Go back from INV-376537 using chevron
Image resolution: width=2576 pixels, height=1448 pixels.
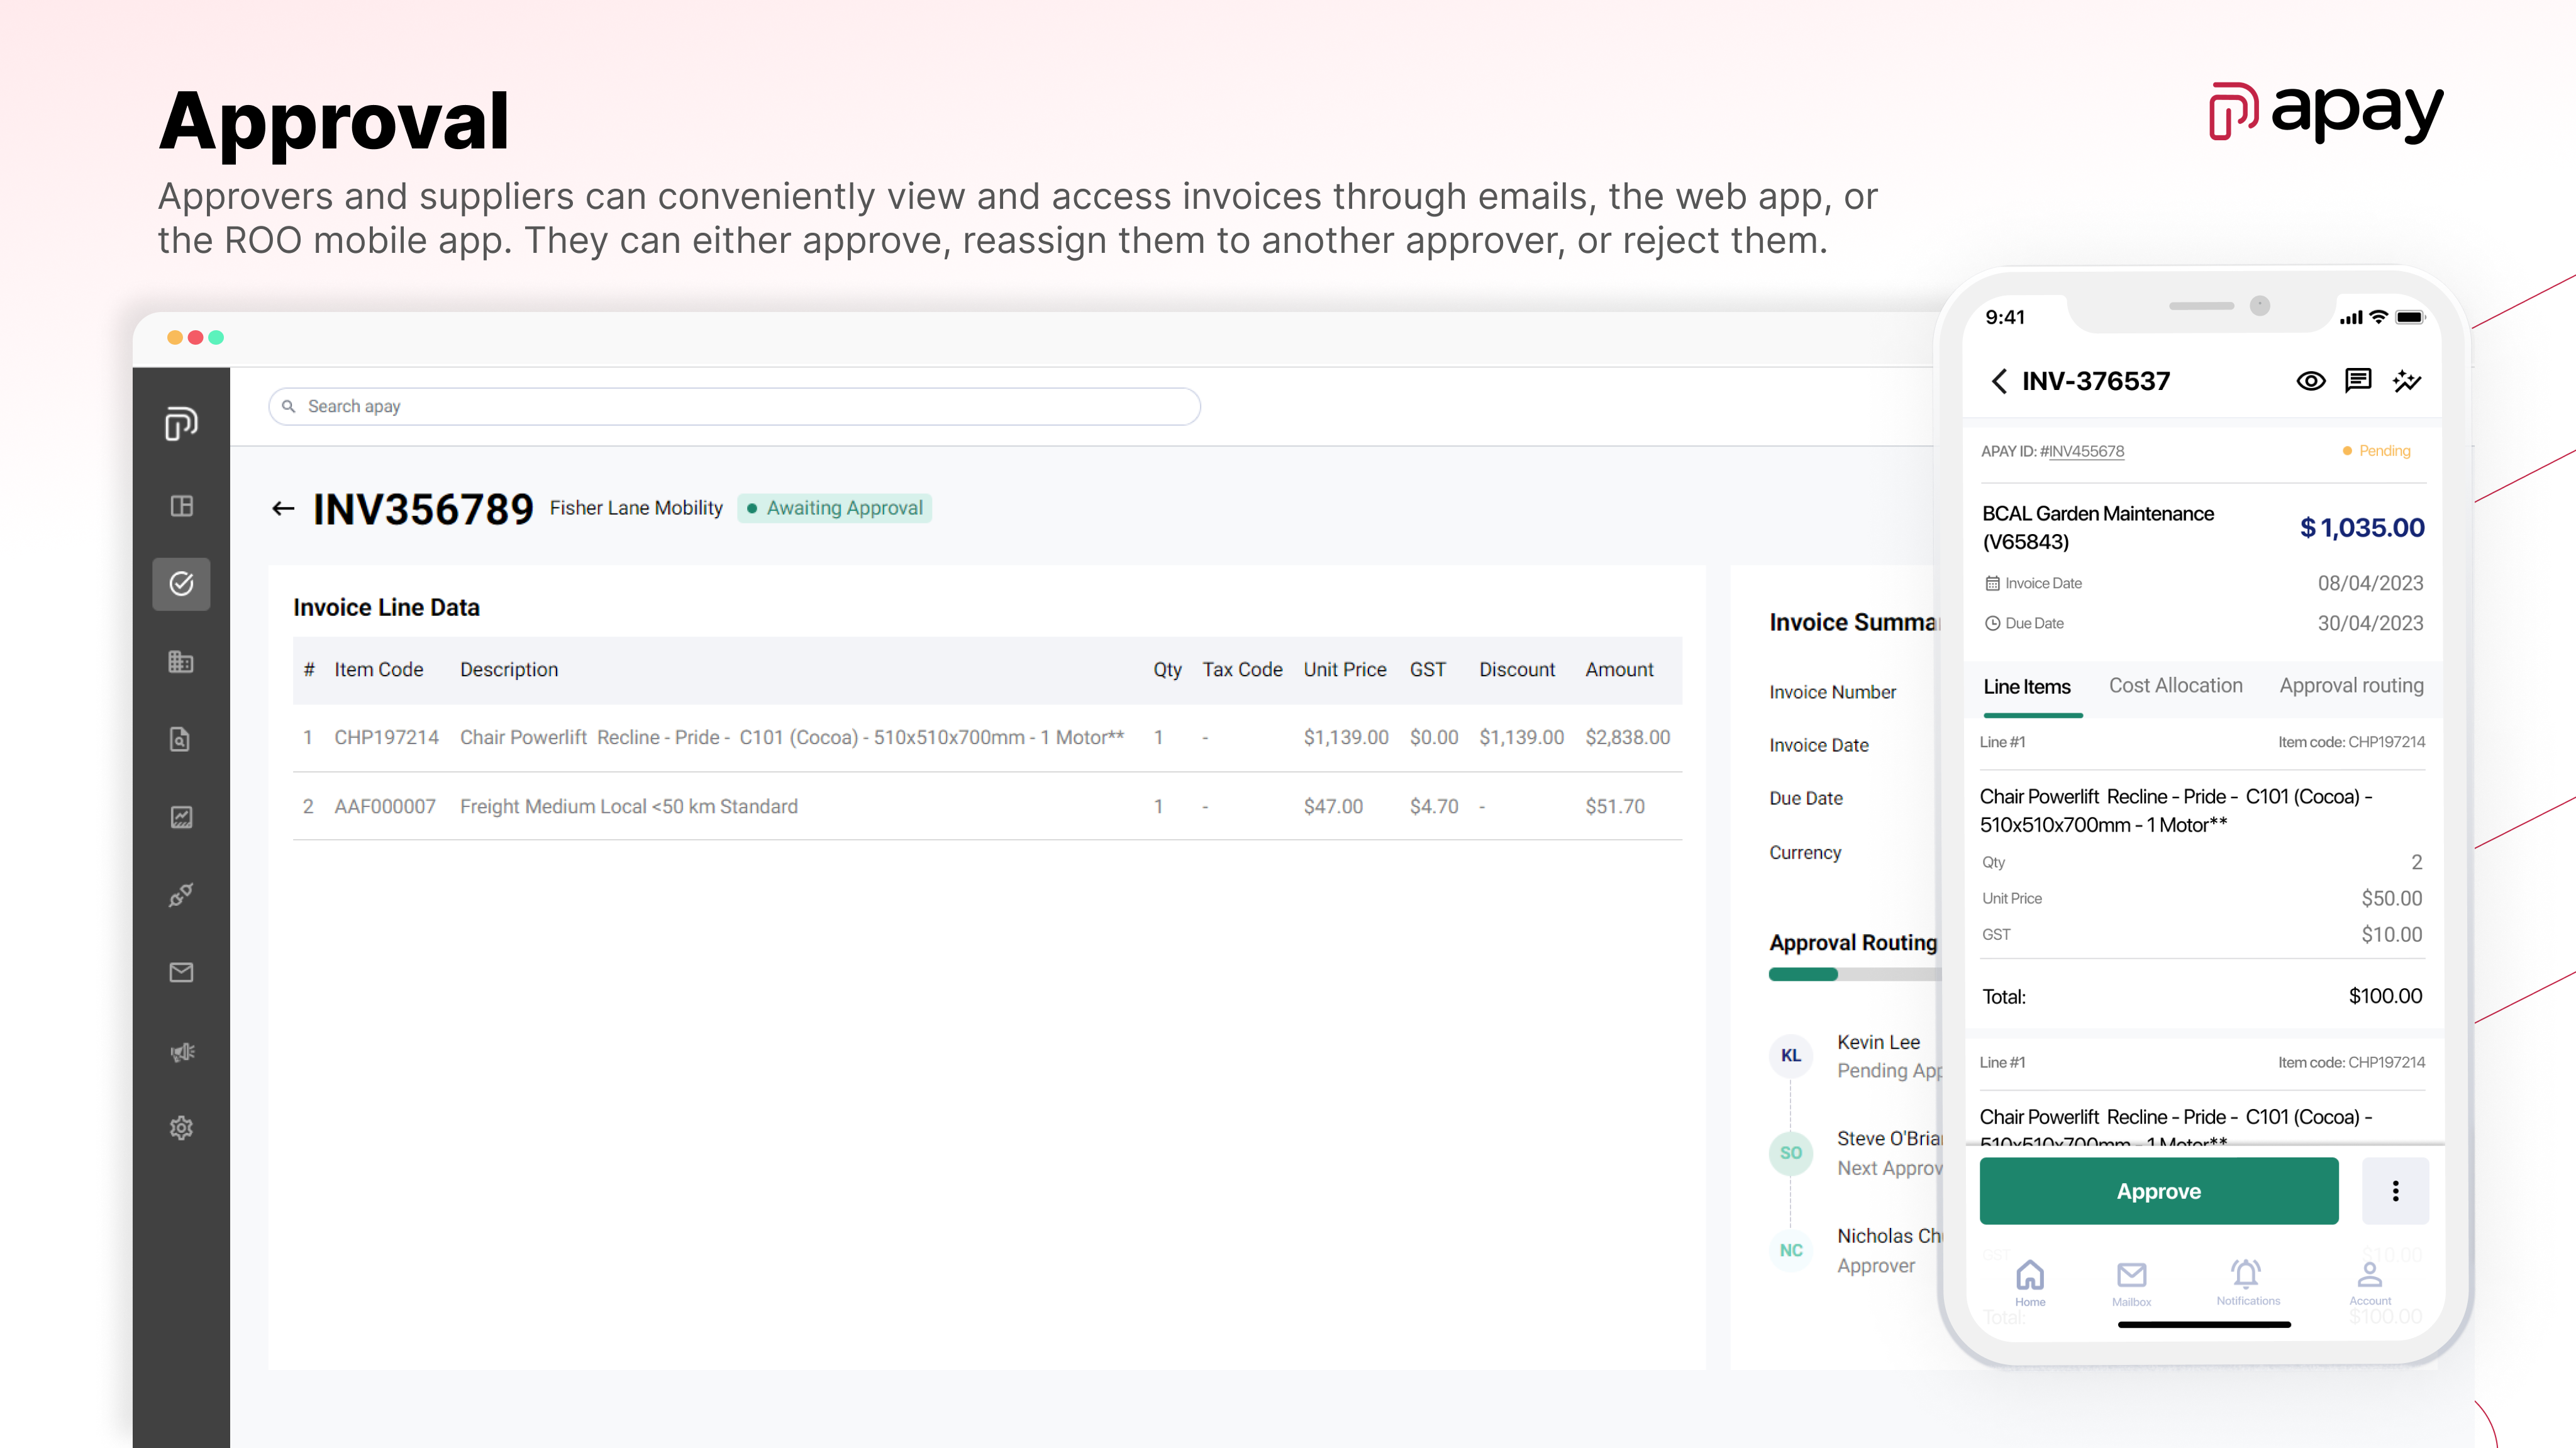click(x=1998, y=381)
